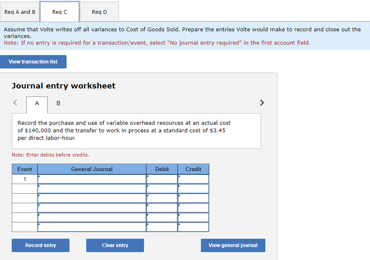The height and width of the screenshot is (260, 370).
Task: Click the right navigation chevron on the worksheet
Action: pyautogui.click(x=261, y=103)
